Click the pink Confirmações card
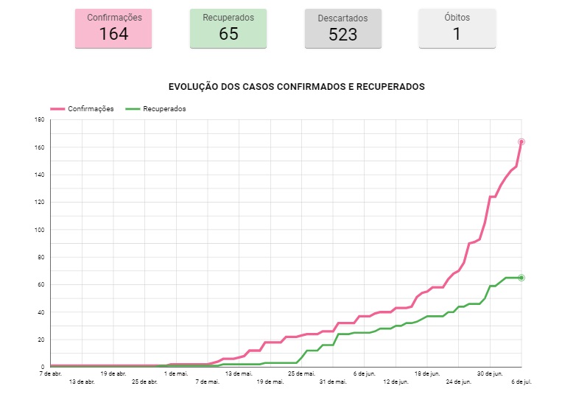 (113, 29)
